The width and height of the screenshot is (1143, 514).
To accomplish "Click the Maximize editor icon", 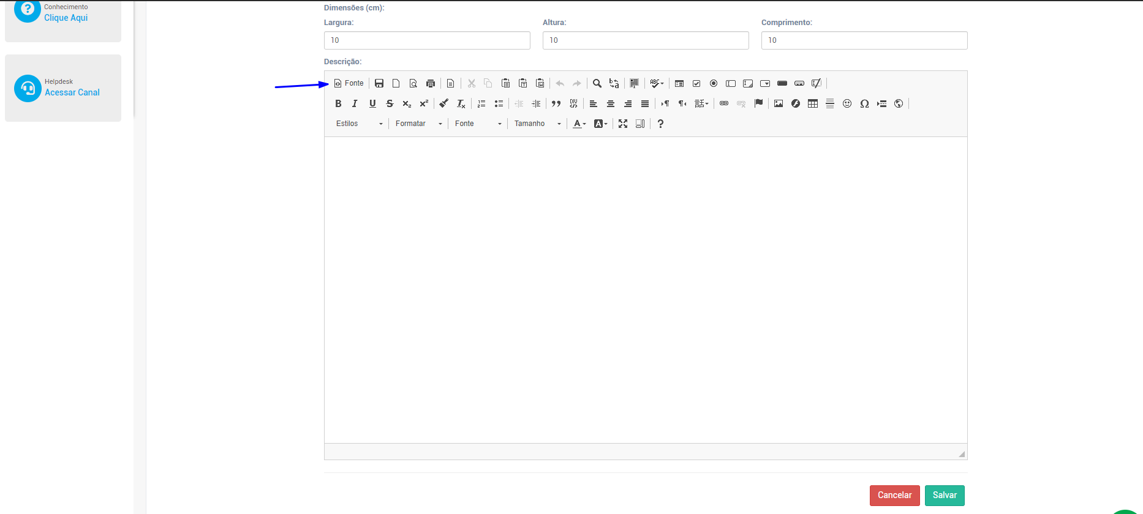I will 623,124.
